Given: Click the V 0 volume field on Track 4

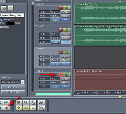Looking at the screenshot, I should pyautogui.click(x=56, y=79).
